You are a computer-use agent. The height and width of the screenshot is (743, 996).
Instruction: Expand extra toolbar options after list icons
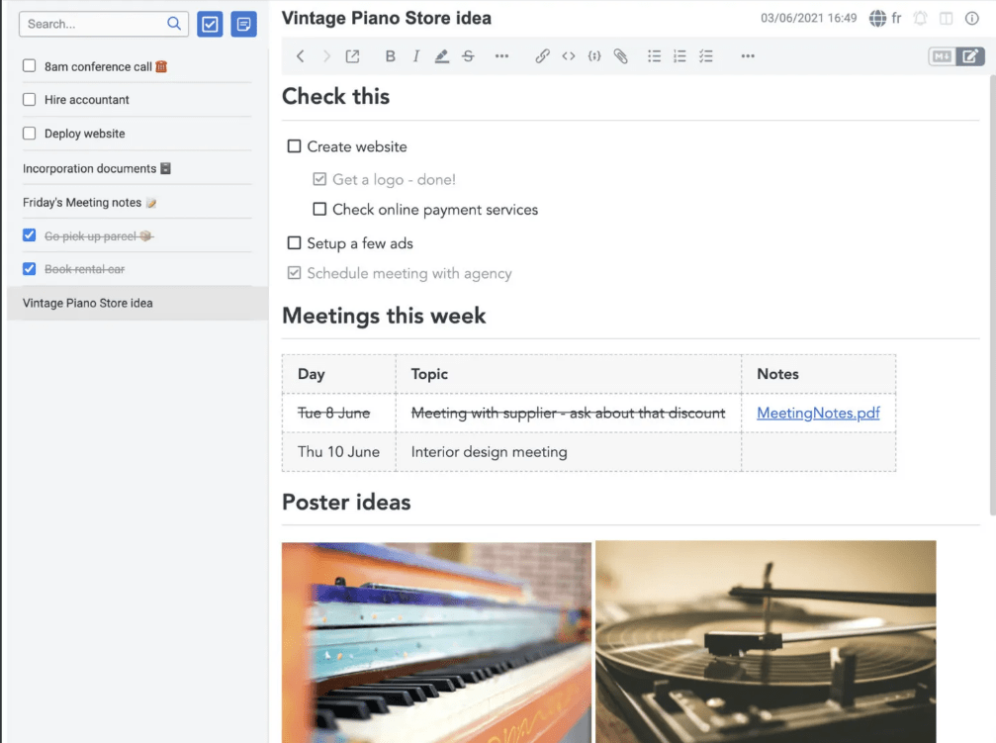pos(748,56)
